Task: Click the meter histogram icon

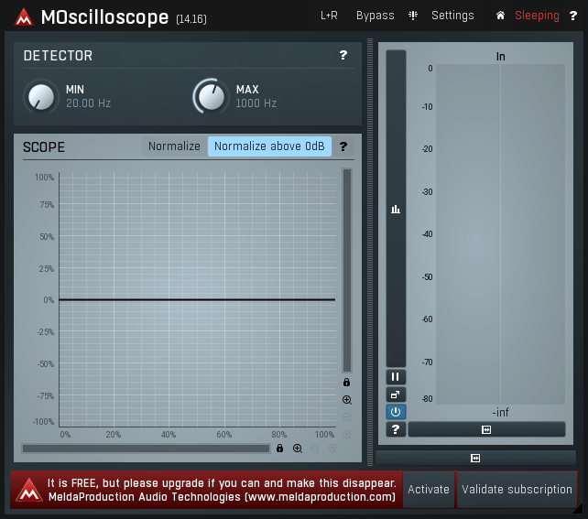Action: tap(395, 210)
